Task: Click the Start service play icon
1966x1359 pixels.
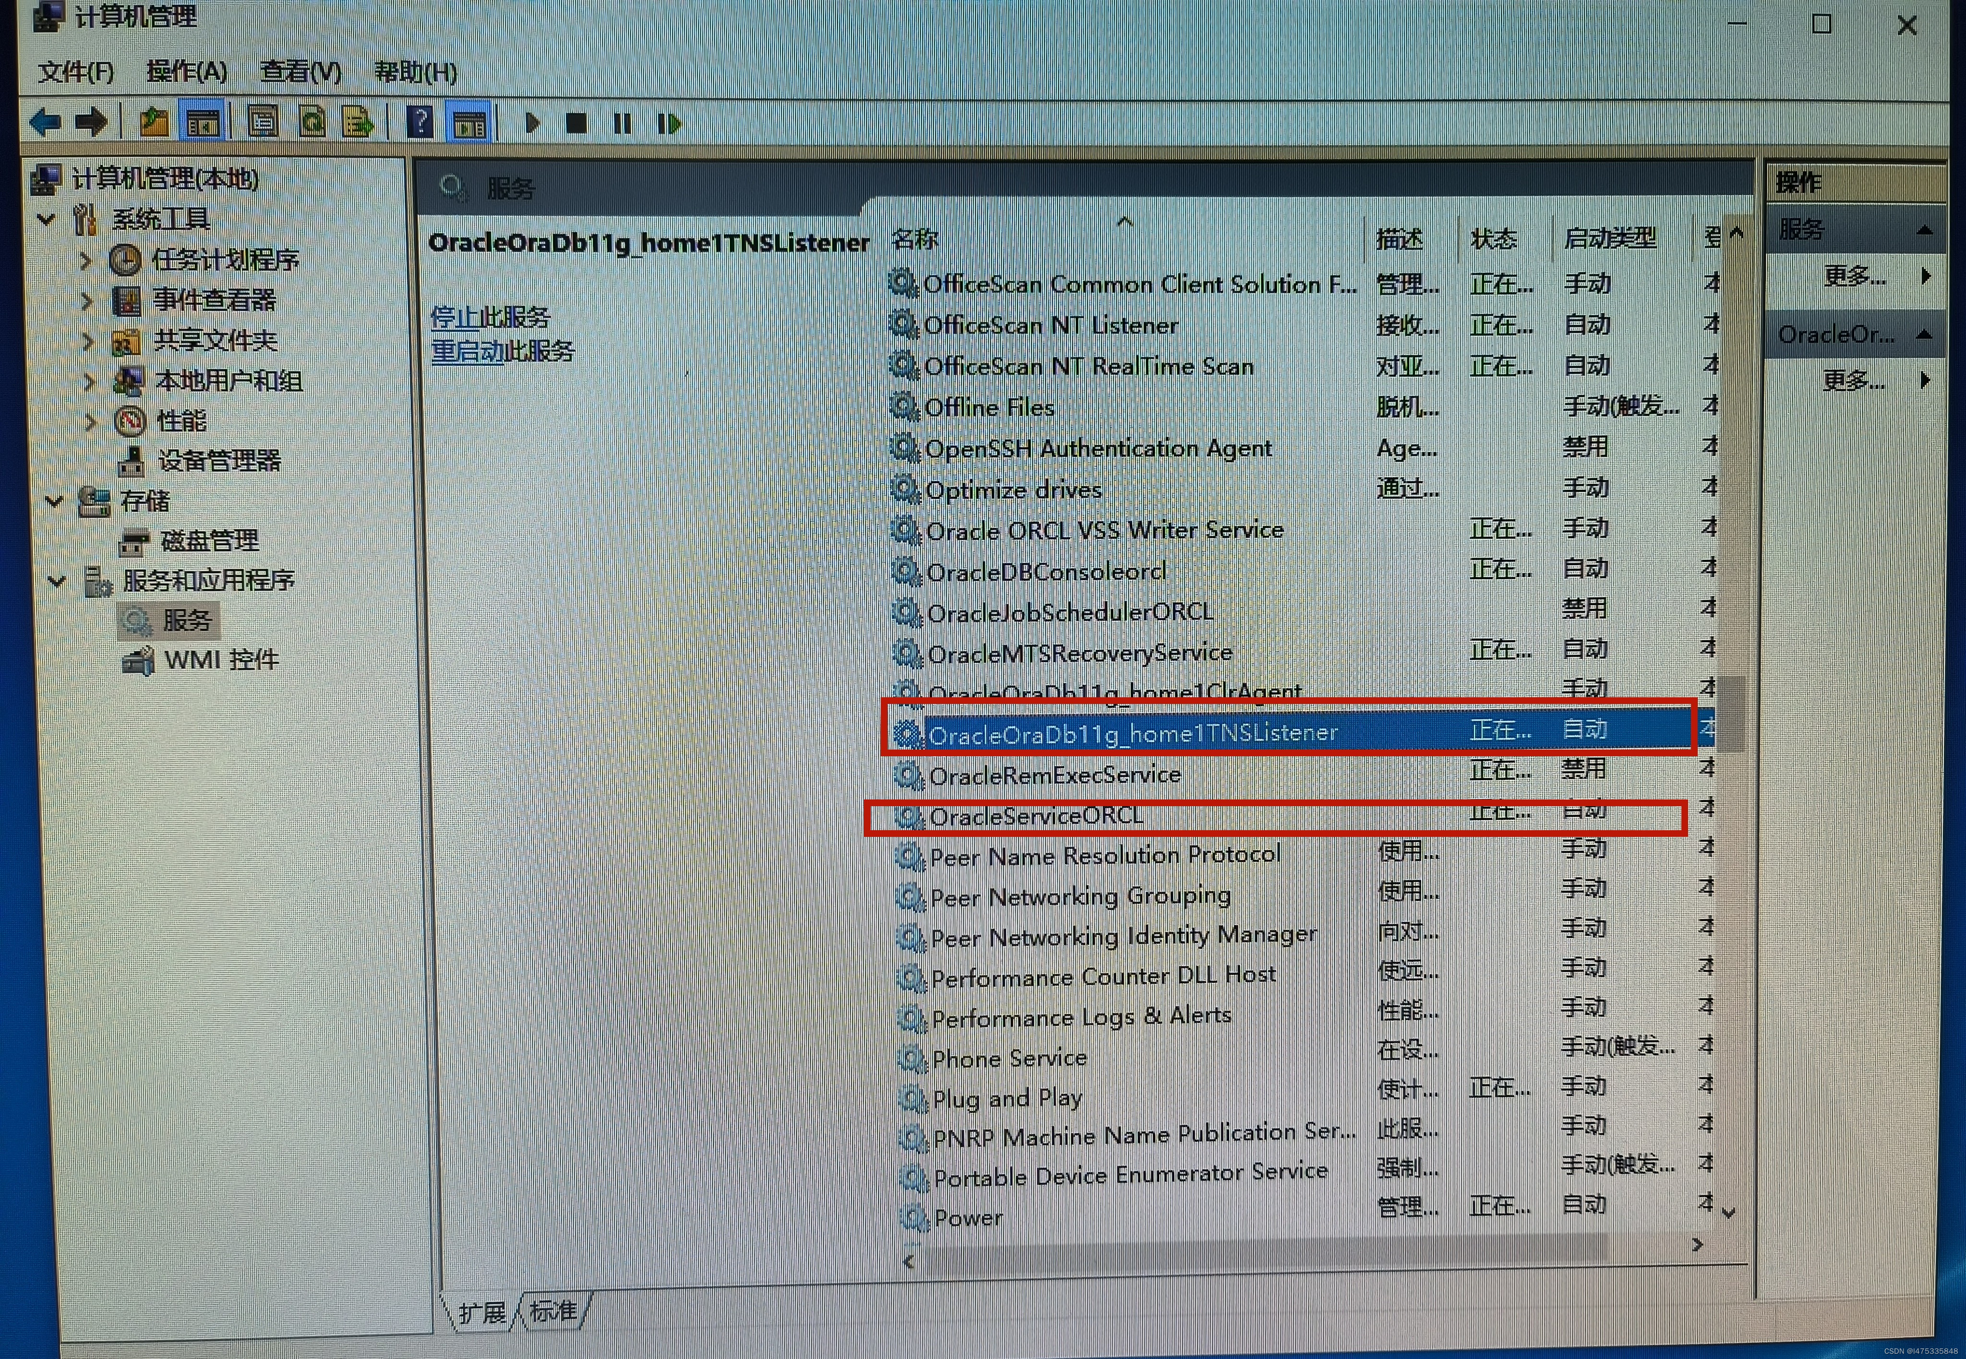Action: tap(532, 124)
